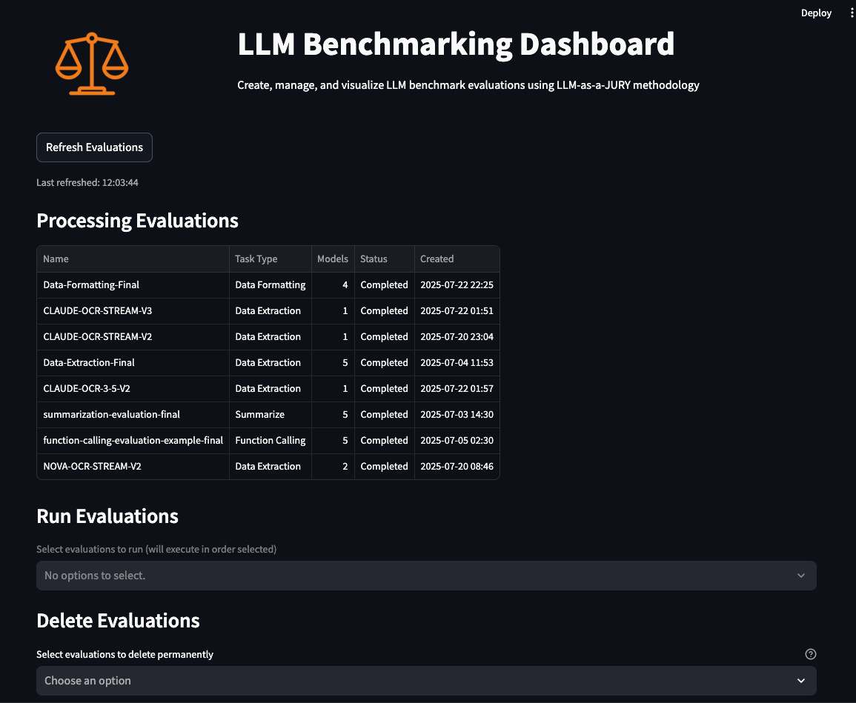Click the Data-Extraction-Final cell
Screen dimensions: 856x703
click(x=89, y=363)
